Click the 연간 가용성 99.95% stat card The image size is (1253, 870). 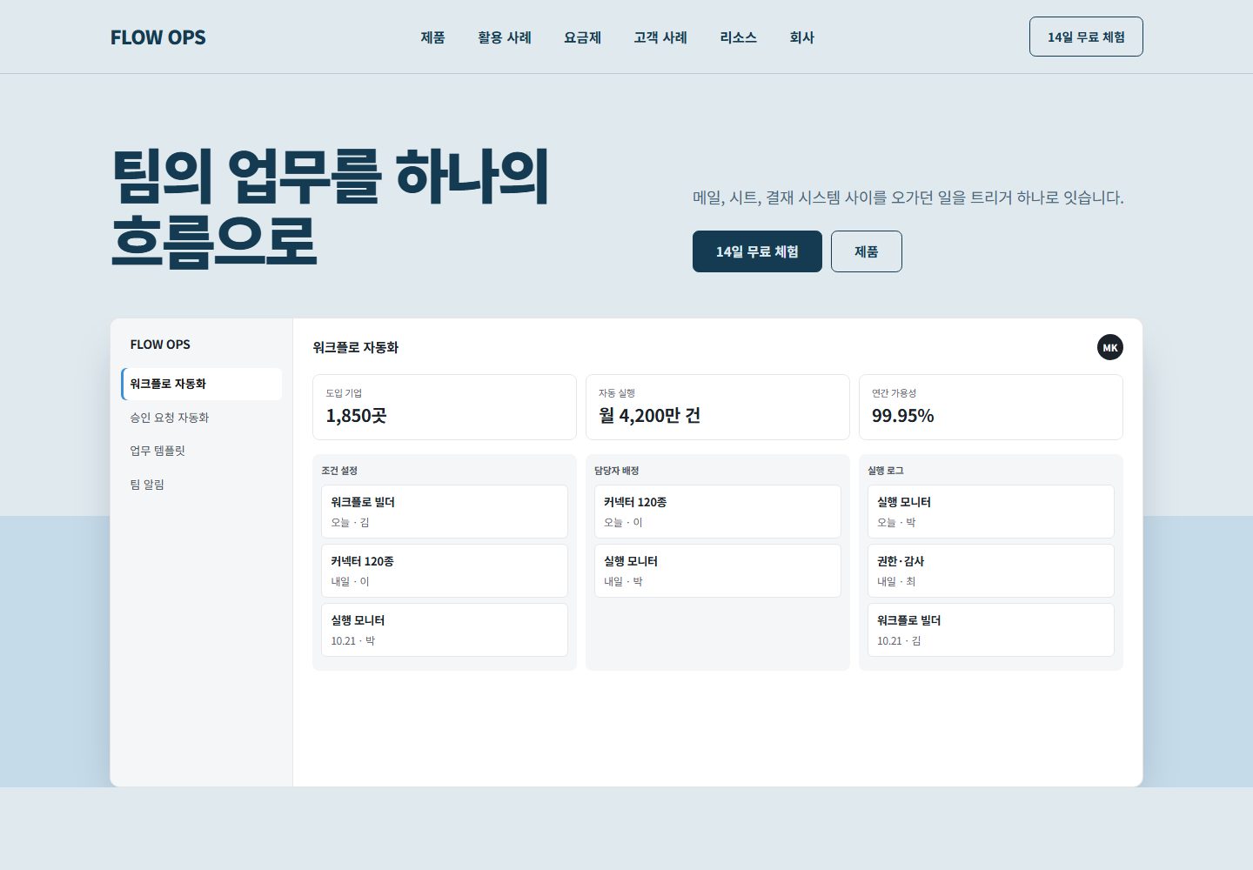point(991,407)
